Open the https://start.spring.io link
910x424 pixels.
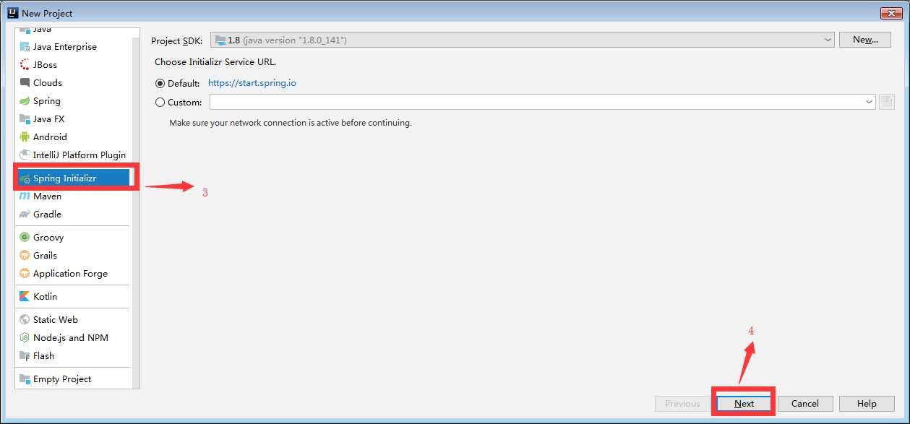pos(252,83)
